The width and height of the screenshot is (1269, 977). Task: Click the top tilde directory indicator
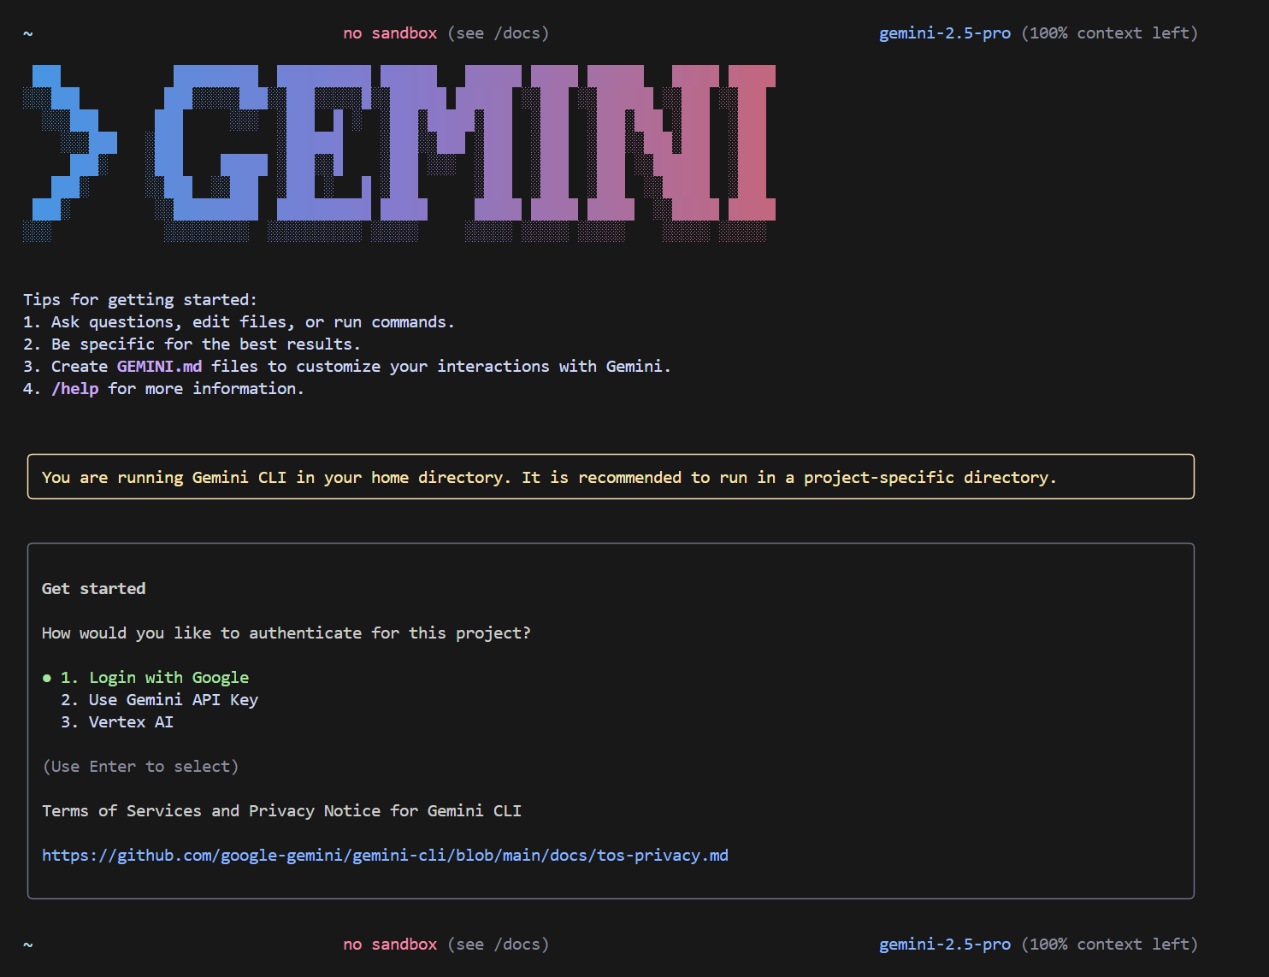[x=27, y=33]
